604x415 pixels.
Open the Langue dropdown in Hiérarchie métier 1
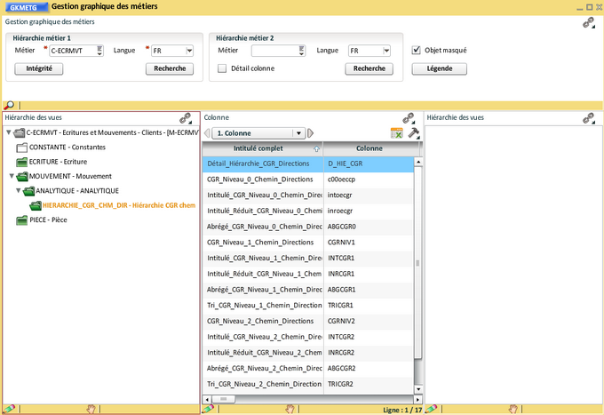[188, 51]
